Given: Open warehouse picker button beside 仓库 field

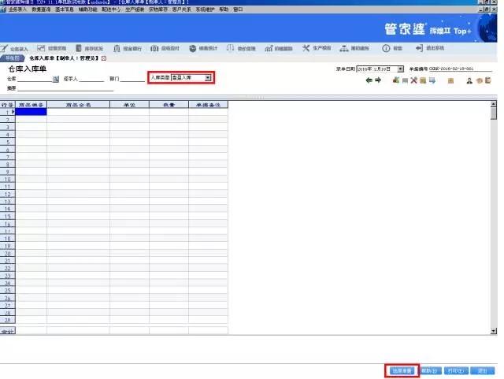Looking at the screenshot, I should coord(56,79).
